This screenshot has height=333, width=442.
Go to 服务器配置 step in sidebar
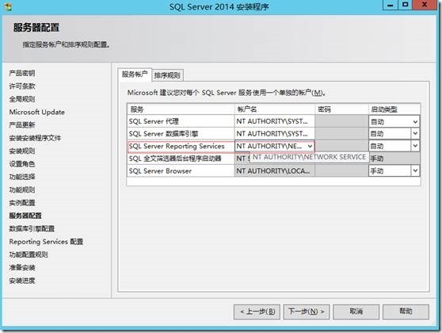point(25,216)
